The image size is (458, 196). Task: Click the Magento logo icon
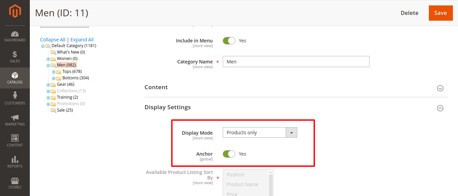click(15, 12)
